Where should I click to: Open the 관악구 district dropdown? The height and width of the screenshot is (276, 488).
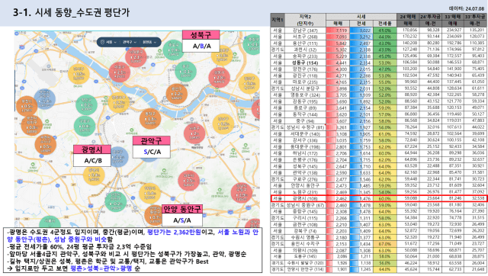click(130, 42)
